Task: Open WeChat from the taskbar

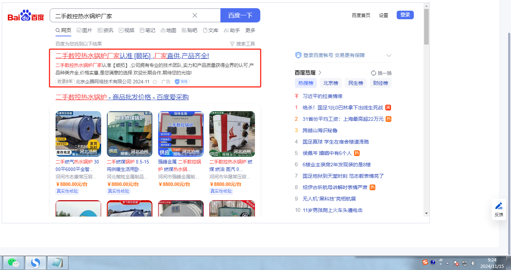Action: (14, 263)
